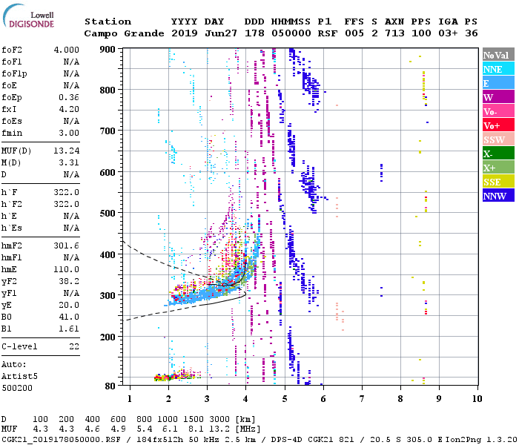Click the 80 km y-axis label
The width and height of the screenshot is (519, 445).
click(x=110, y=386)
